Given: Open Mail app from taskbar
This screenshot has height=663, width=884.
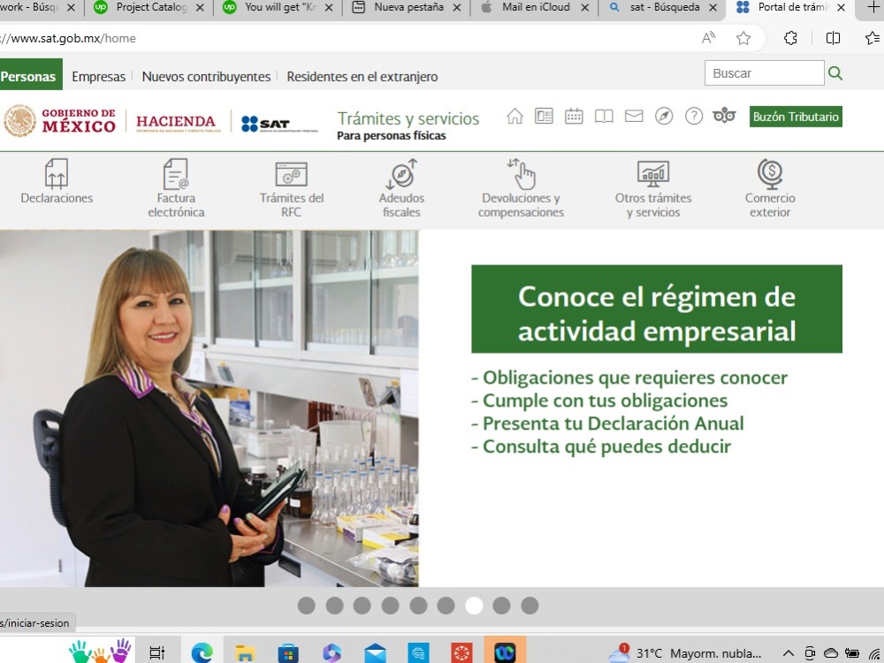Looking at the screenshot, I should click(x=375, y=653).
